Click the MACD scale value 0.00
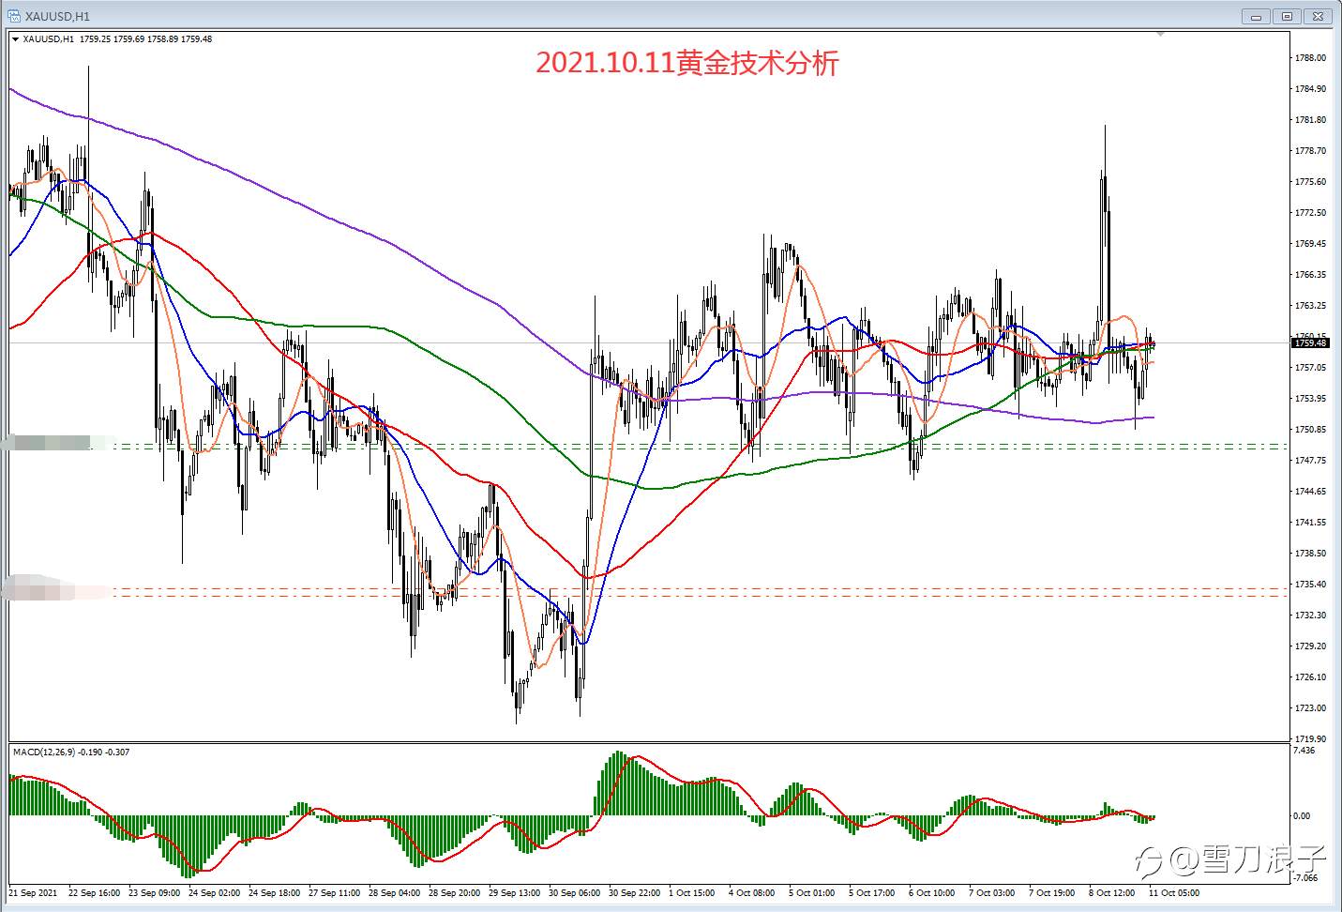1342x912 pixels. (x=1302, y=816)
